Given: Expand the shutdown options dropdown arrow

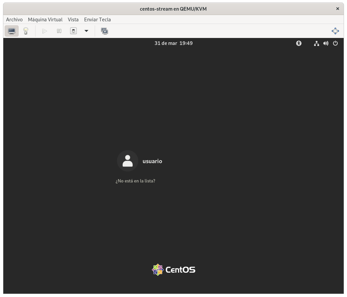Looking at the screenshot, I should [86, 31].
